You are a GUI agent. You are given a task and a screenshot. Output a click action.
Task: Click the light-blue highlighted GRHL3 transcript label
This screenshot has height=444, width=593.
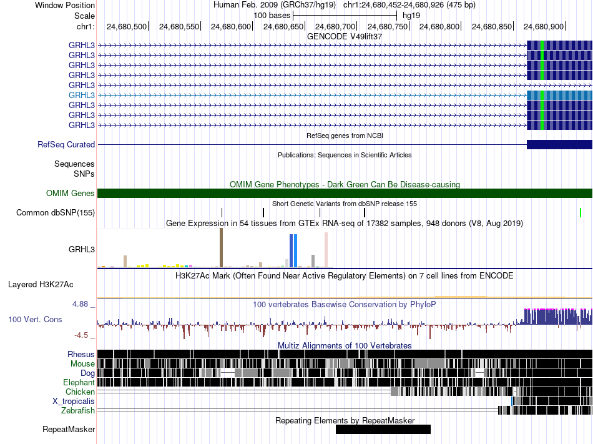click(x=82, y=95)
